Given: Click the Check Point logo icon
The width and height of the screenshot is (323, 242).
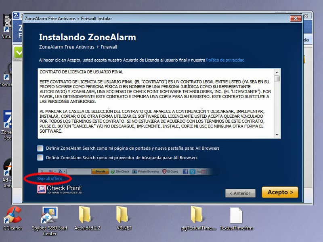Looking at the screenshot, I should [42, 189].
